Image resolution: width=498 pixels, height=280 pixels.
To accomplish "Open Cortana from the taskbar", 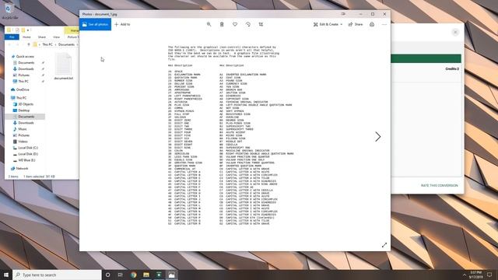I will [107, 275].
